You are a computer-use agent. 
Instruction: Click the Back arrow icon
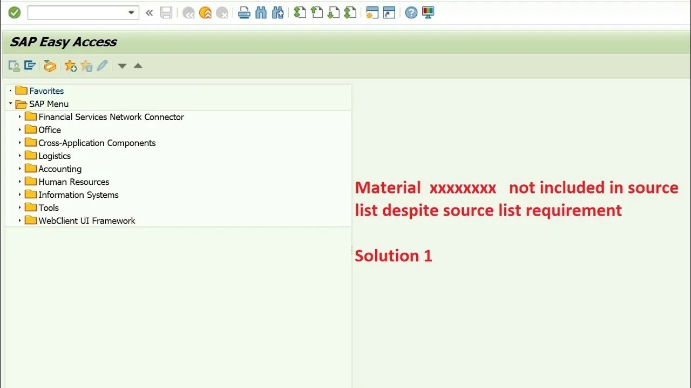pyautogui.click(x=188, y=13)
